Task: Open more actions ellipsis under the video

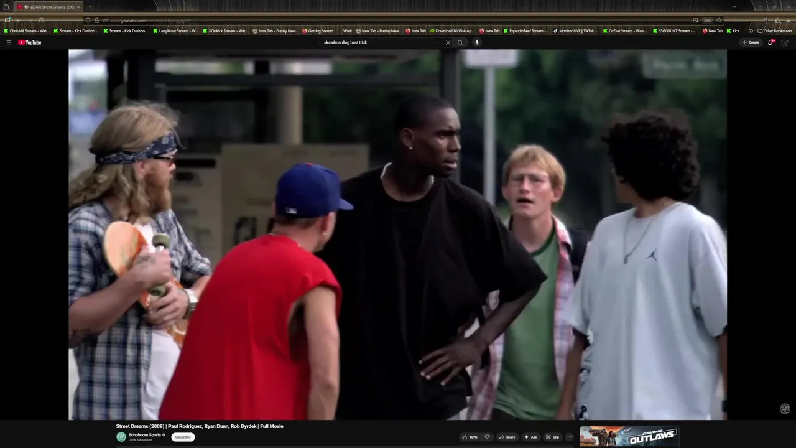Action: (569, 437)
